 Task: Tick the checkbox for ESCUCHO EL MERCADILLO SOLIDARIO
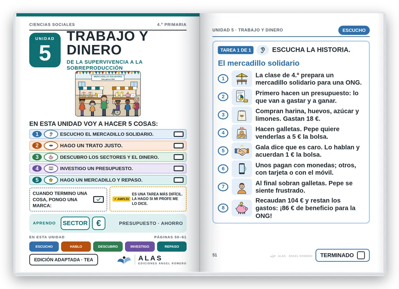coord(178,134)
